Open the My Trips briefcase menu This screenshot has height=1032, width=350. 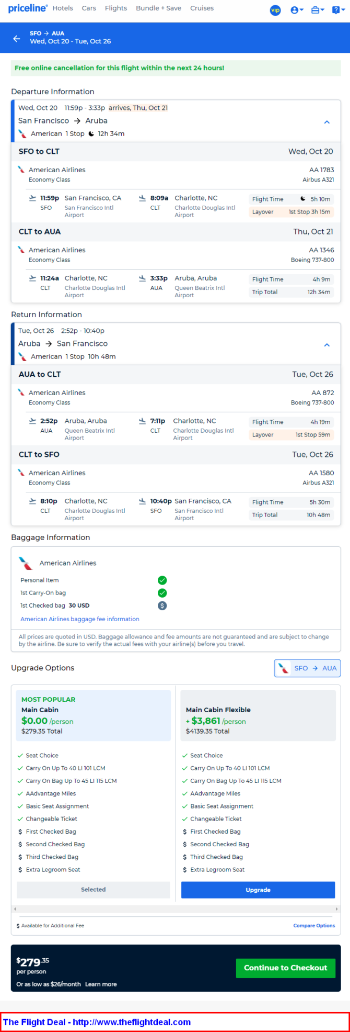click(x=318, y=10)
